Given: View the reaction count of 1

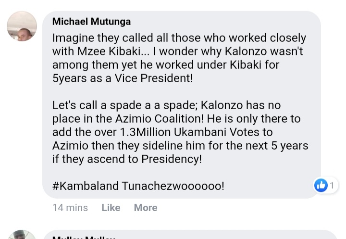Looking at the screenshot, I should click(x=332, y=185).
